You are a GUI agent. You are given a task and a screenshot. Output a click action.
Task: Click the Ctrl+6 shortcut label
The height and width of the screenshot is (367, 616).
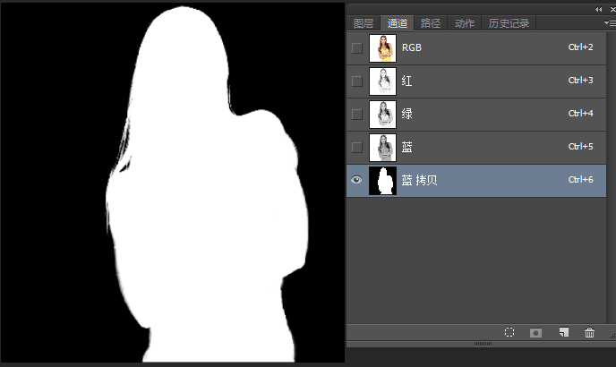tap(581, 180)
